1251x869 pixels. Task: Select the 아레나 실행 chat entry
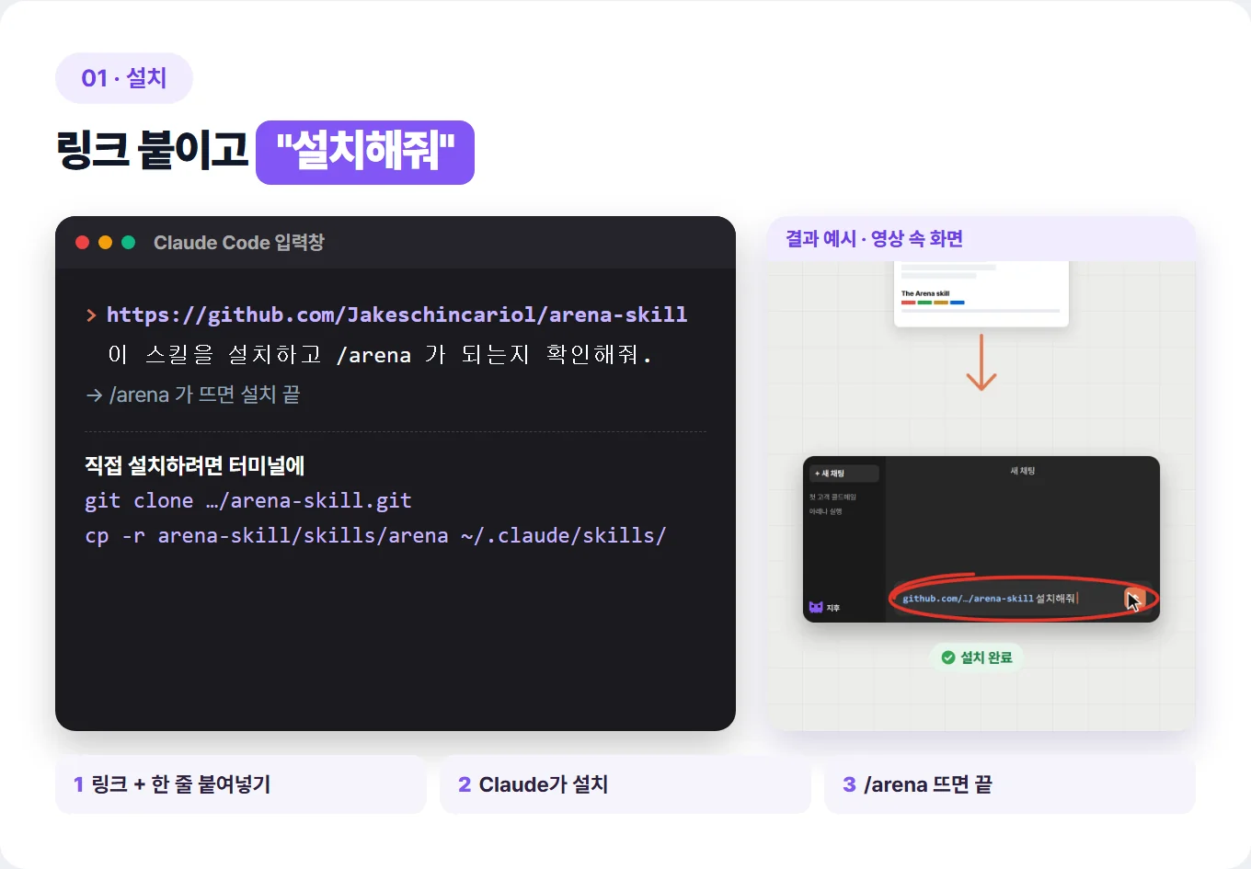click(825, 511)
